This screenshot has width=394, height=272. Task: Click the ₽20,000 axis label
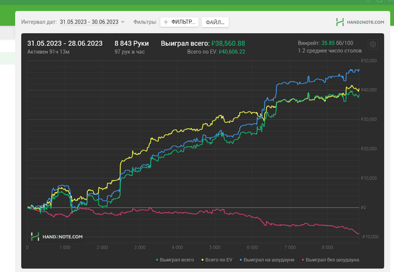pyautogui.click(x=369, y=149)
